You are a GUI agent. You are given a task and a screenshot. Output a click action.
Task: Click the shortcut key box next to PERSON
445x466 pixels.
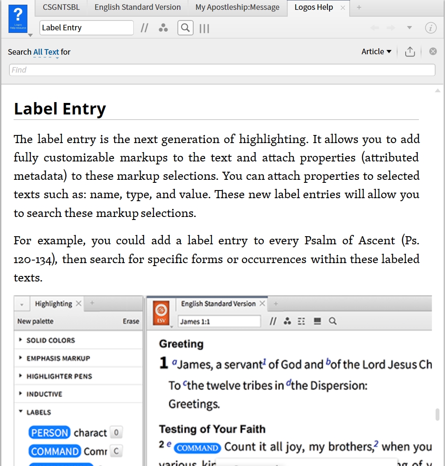(116, 432)
